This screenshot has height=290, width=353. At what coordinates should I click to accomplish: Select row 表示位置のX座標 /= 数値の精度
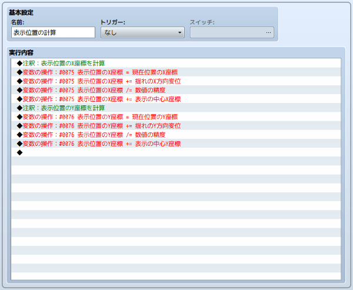pyautogui.click(x=176, y=90)
